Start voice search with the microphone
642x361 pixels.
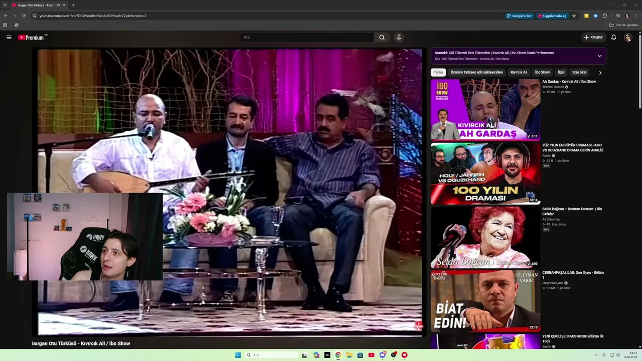[x=399, y=37]
